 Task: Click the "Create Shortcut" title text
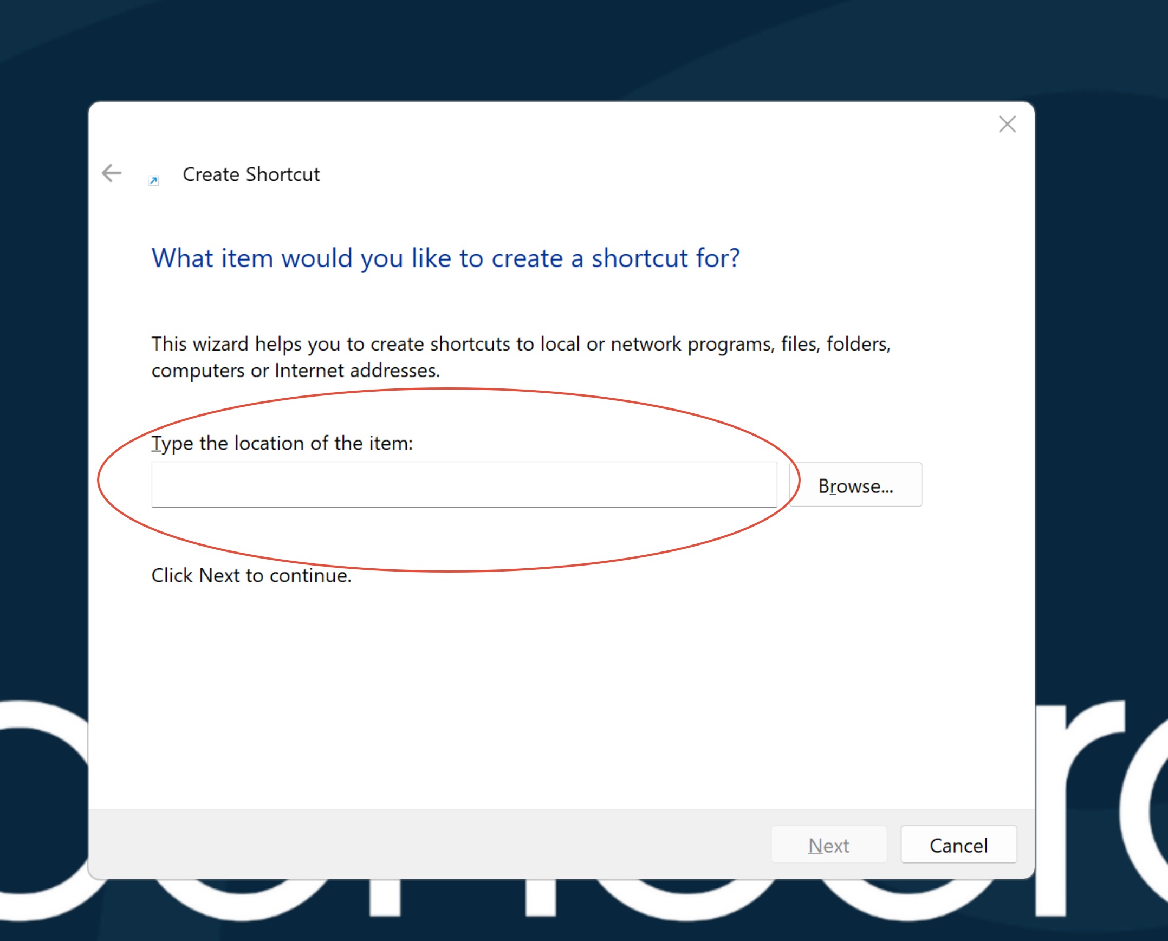click(251, 174)
